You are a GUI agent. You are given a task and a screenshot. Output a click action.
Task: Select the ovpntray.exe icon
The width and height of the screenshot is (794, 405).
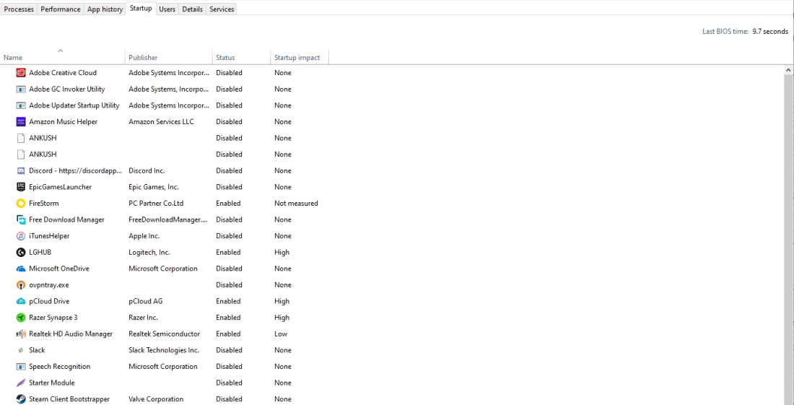(x=21, y=285)
